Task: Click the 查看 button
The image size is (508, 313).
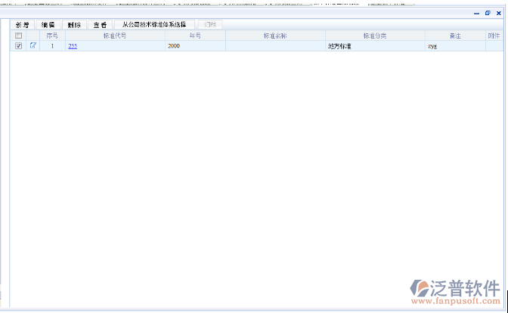Action: pyautogui.click(x=100, y=25)
